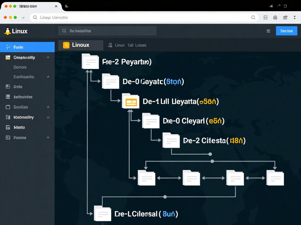Expand the Oreperotily sidebar section
This screenshot has width=301, height=225.
48,57
